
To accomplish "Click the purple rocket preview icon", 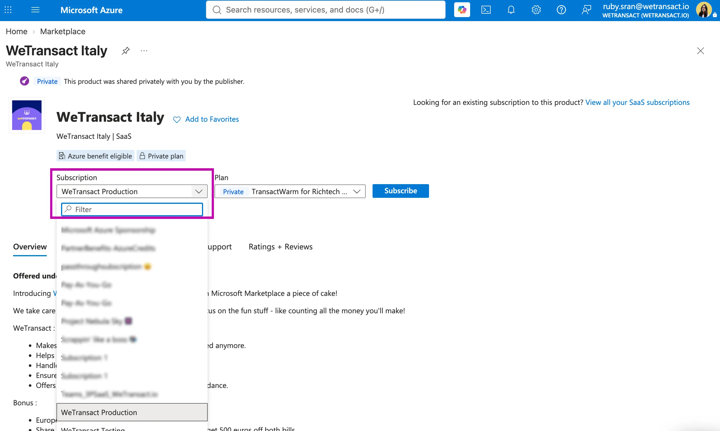I will (25, 81).
